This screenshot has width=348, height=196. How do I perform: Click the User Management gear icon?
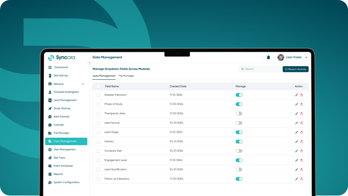(50, 150)
